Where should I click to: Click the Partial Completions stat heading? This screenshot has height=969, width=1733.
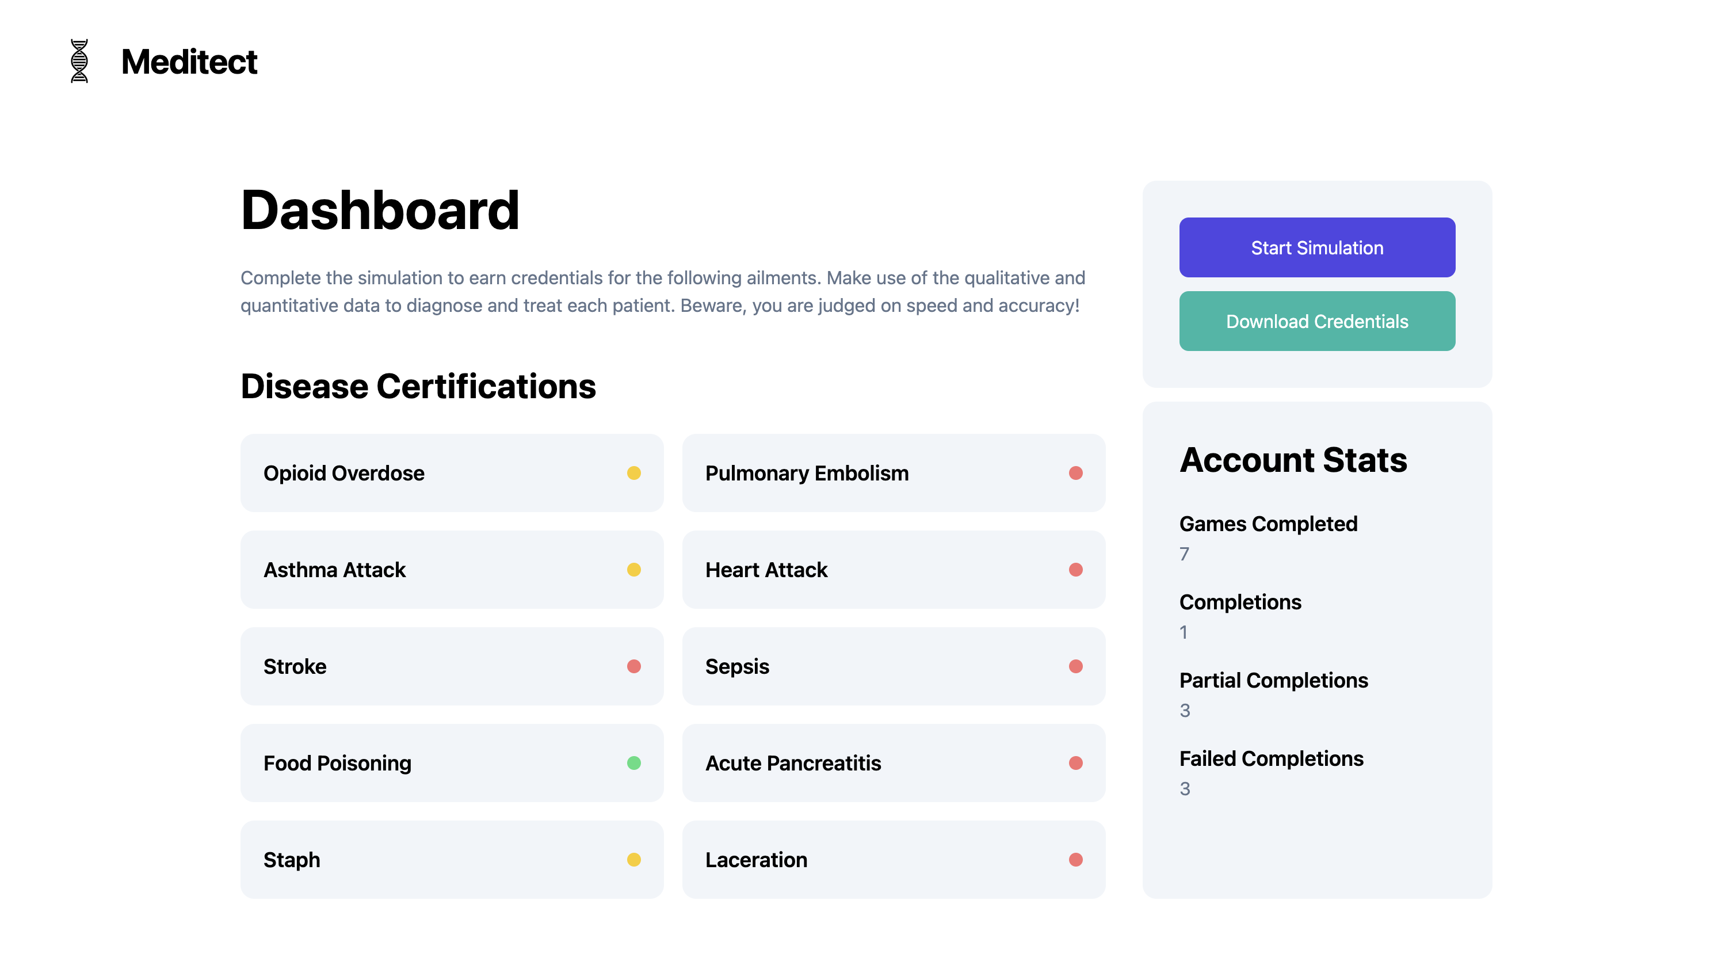click(x=1273, y=680)
